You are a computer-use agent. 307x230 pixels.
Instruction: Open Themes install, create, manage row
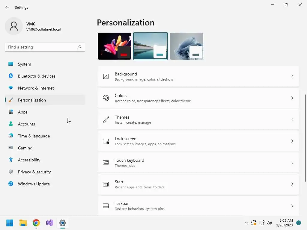tap(198, 119)
